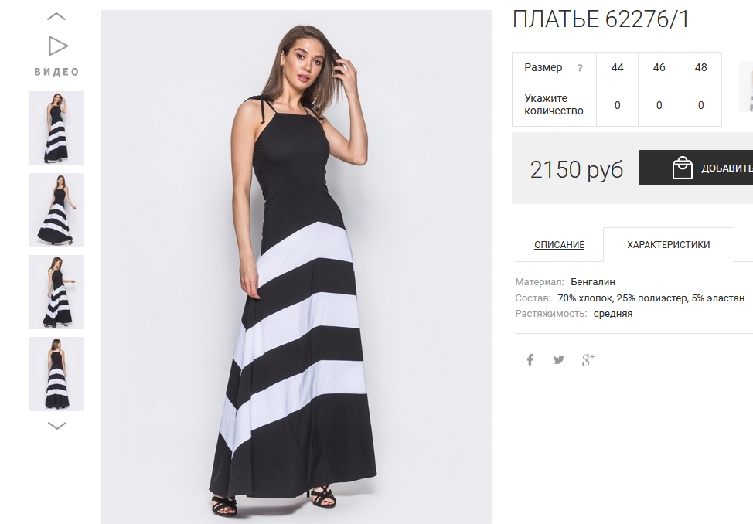Click shopping bag icon on add button

coord(683,168)
